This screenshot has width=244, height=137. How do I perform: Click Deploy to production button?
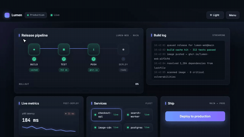click(x=195, y=116)
